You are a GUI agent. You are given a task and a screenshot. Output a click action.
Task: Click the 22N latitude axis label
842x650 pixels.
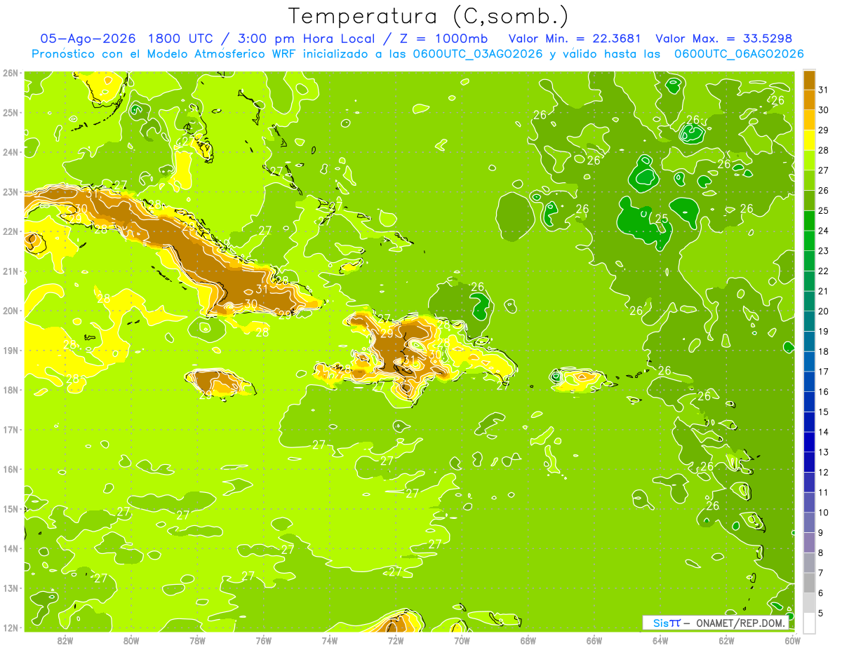point(11,231)
